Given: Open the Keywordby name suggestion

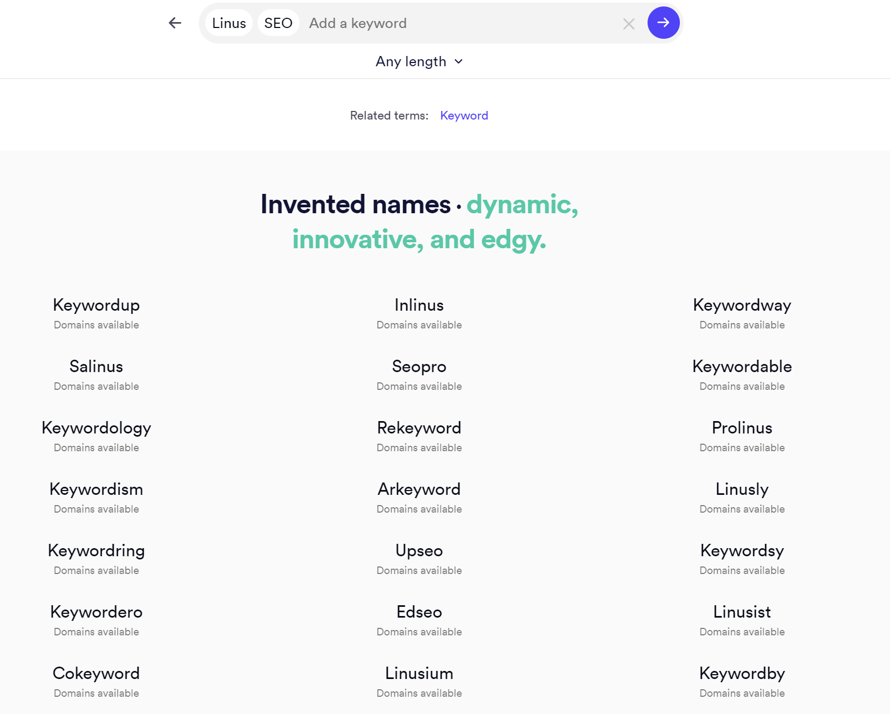Looking at the screenshot, I should (x=742, y=674).
